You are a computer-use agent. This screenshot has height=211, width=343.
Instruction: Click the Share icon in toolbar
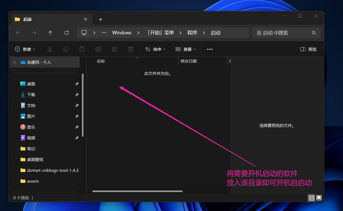[x=115, y=49]
